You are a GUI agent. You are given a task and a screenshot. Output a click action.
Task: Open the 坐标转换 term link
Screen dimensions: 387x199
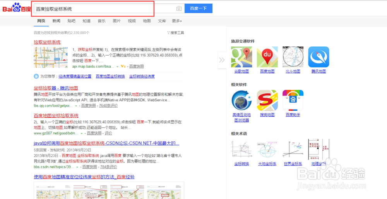(241, 164)
